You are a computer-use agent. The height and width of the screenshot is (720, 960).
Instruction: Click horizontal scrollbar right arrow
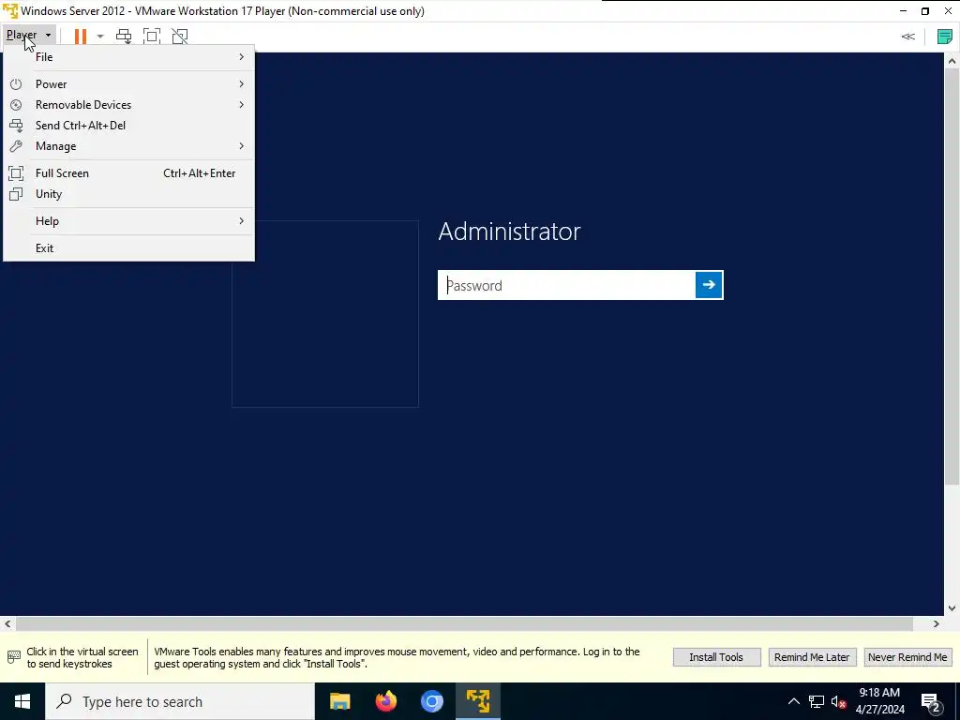point(937,623)
